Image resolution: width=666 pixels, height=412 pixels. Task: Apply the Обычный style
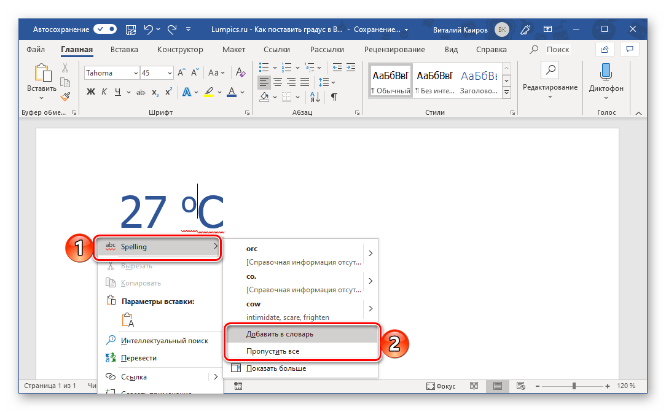point(390,80)
